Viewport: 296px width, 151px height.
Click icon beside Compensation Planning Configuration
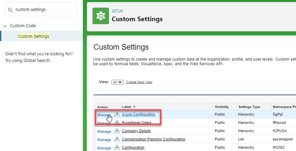pyautogui.click(x=117, y=139)
